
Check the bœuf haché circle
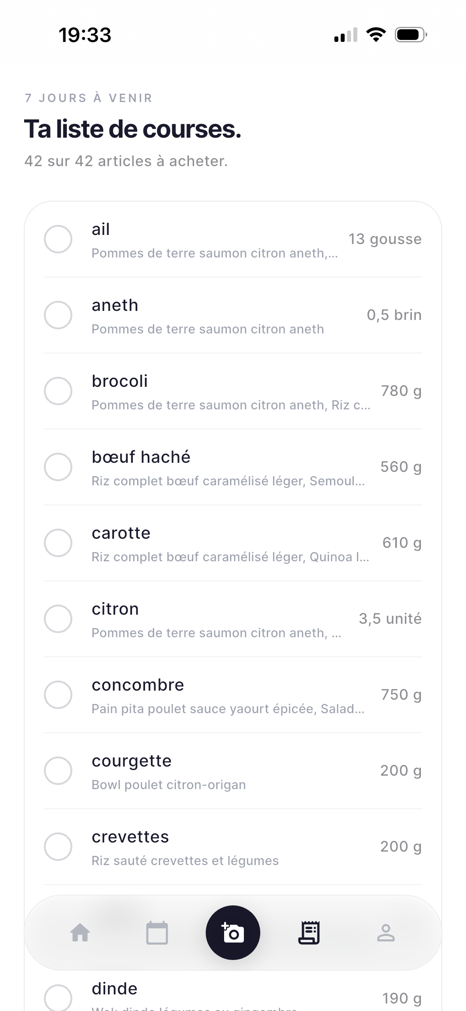[58, 467]
